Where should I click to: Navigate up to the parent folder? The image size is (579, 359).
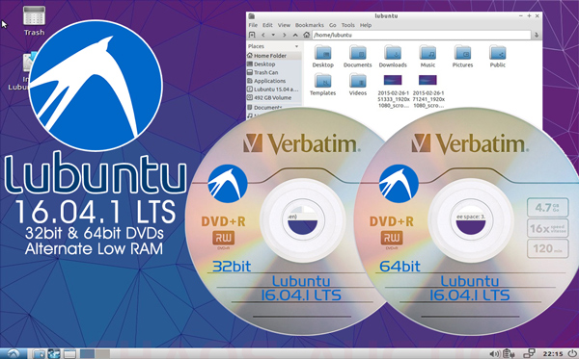pyautogui.click(x=295, y=35)
